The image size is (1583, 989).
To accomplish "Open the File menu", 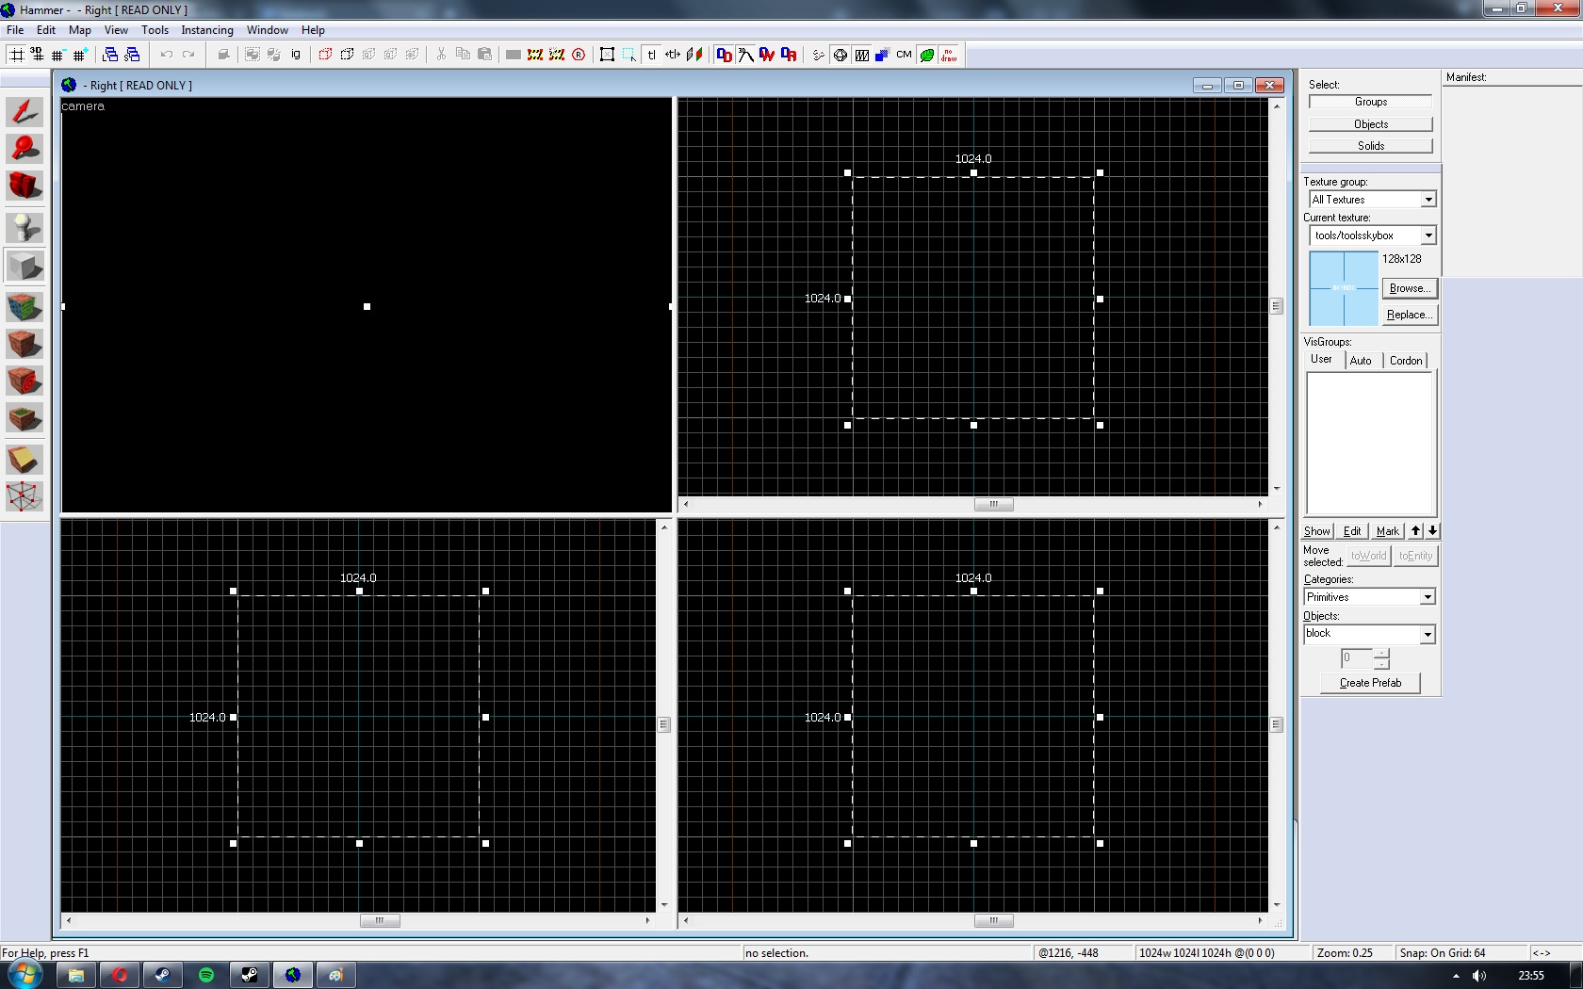I will pos(15,30).
